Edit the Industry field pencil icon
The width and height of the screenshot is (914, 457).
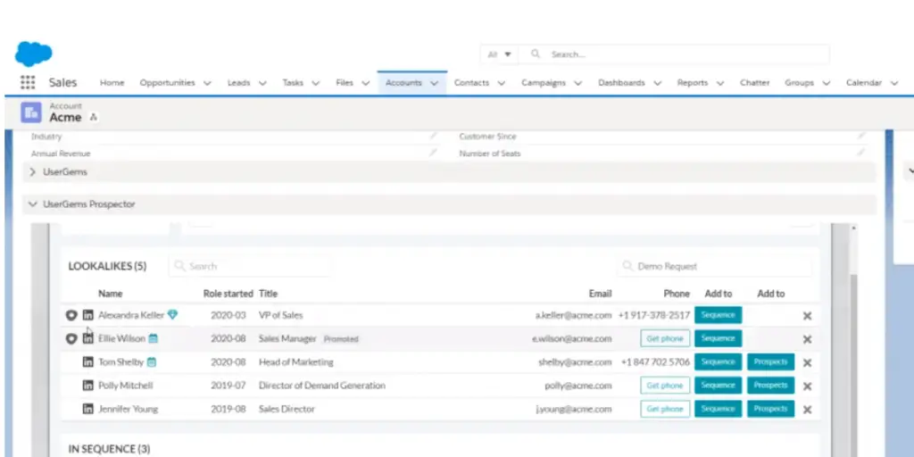433,137
